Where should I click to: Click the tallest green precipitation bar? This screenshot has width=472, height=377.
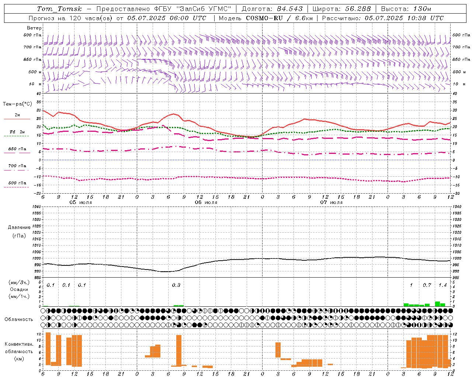tap(437, 304)
